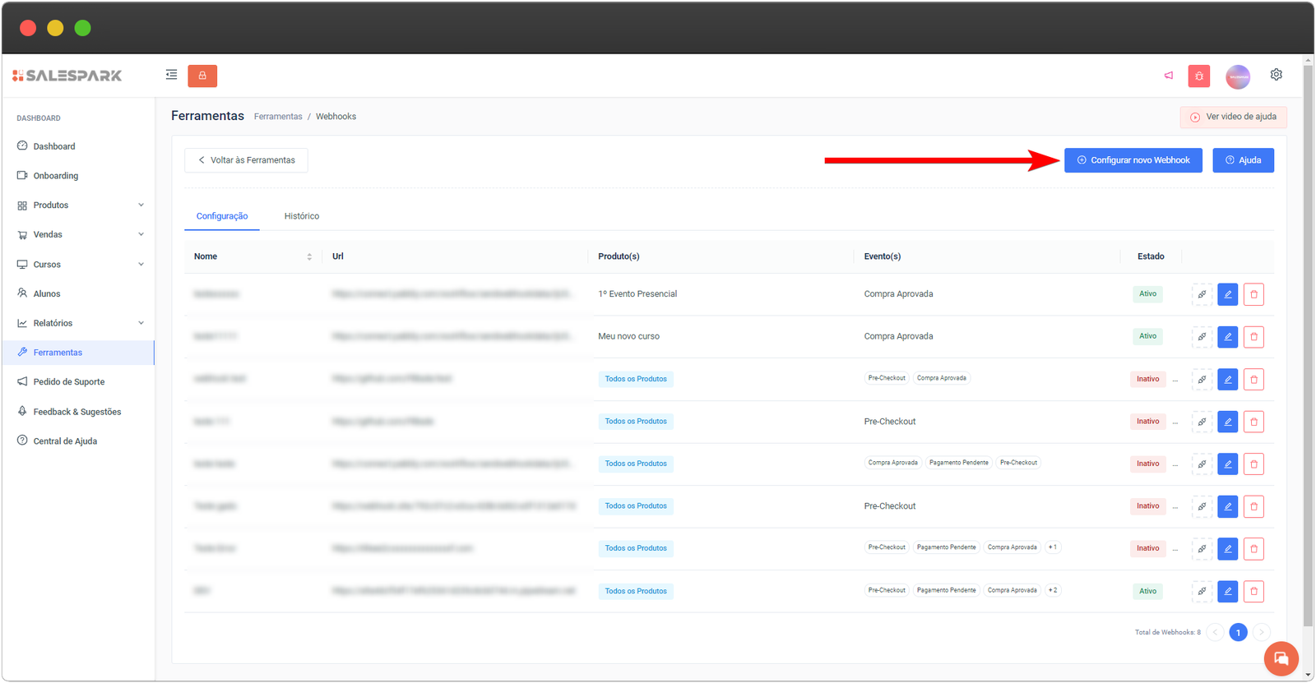Select the Configuração tab

click(x=222, y=216)
